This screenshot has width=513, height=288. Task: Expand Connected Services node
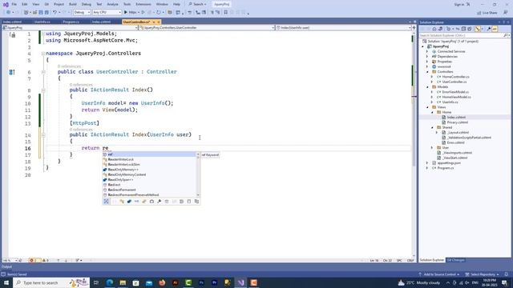[x=427, y=51]
